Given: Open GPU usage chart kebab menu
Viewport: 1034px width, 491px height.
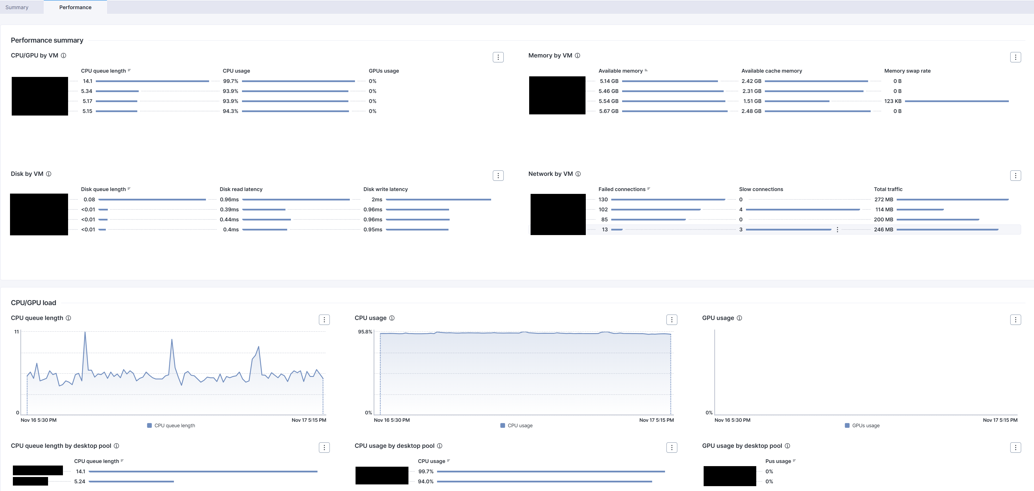Looking at the screenshot, I should tap(1015, 320).
